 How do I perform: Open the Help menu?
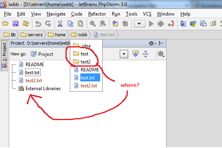coord(185,14)
